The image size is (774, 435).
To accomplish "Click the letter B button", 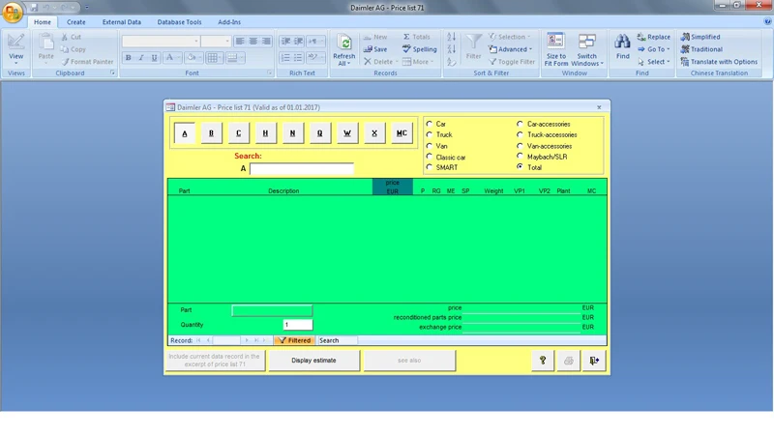I will [211, 133].
